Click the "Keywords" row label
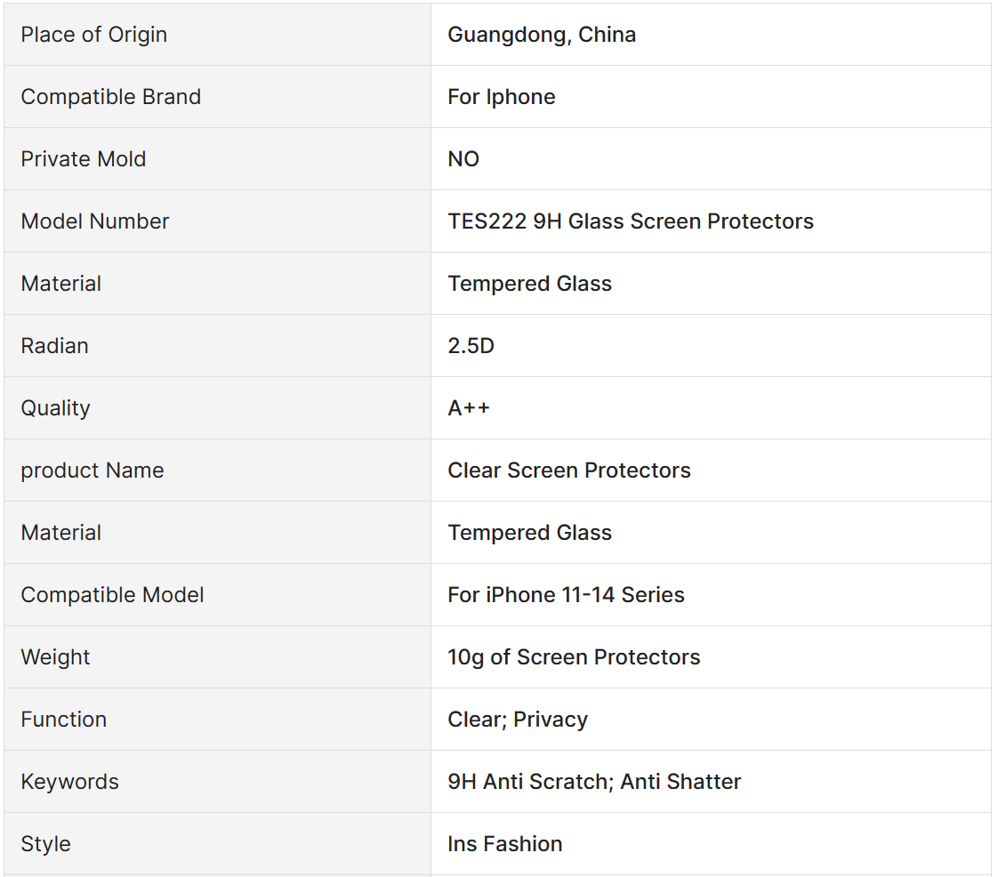Viewport: 998px width, 877px height. [x=70, y=782]
